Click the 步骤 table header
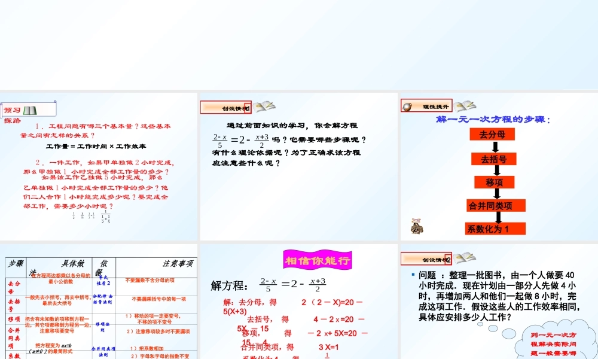Screen dimensions: 598x359 click(x=16, y=263)
